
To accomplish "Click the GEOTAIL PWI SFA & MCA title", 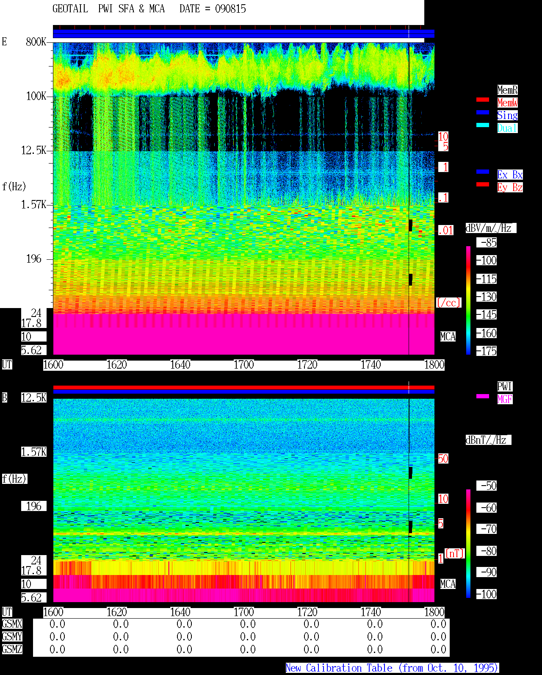I will (x=108, y=9).
